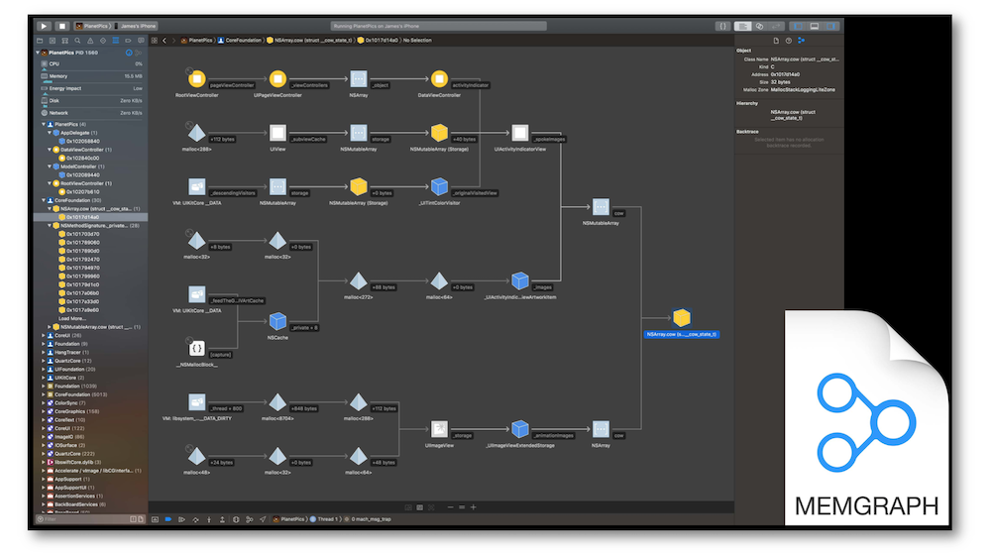Select the Assistant editor button

(760, 26)
